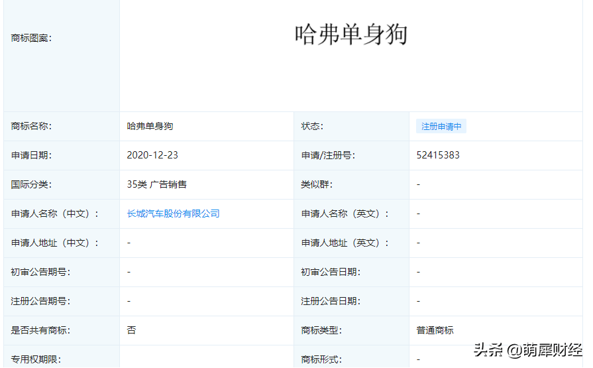Screen dimensions: 593x368
Task: Select the 国际分类 label
Action: [x=31, y=185]
